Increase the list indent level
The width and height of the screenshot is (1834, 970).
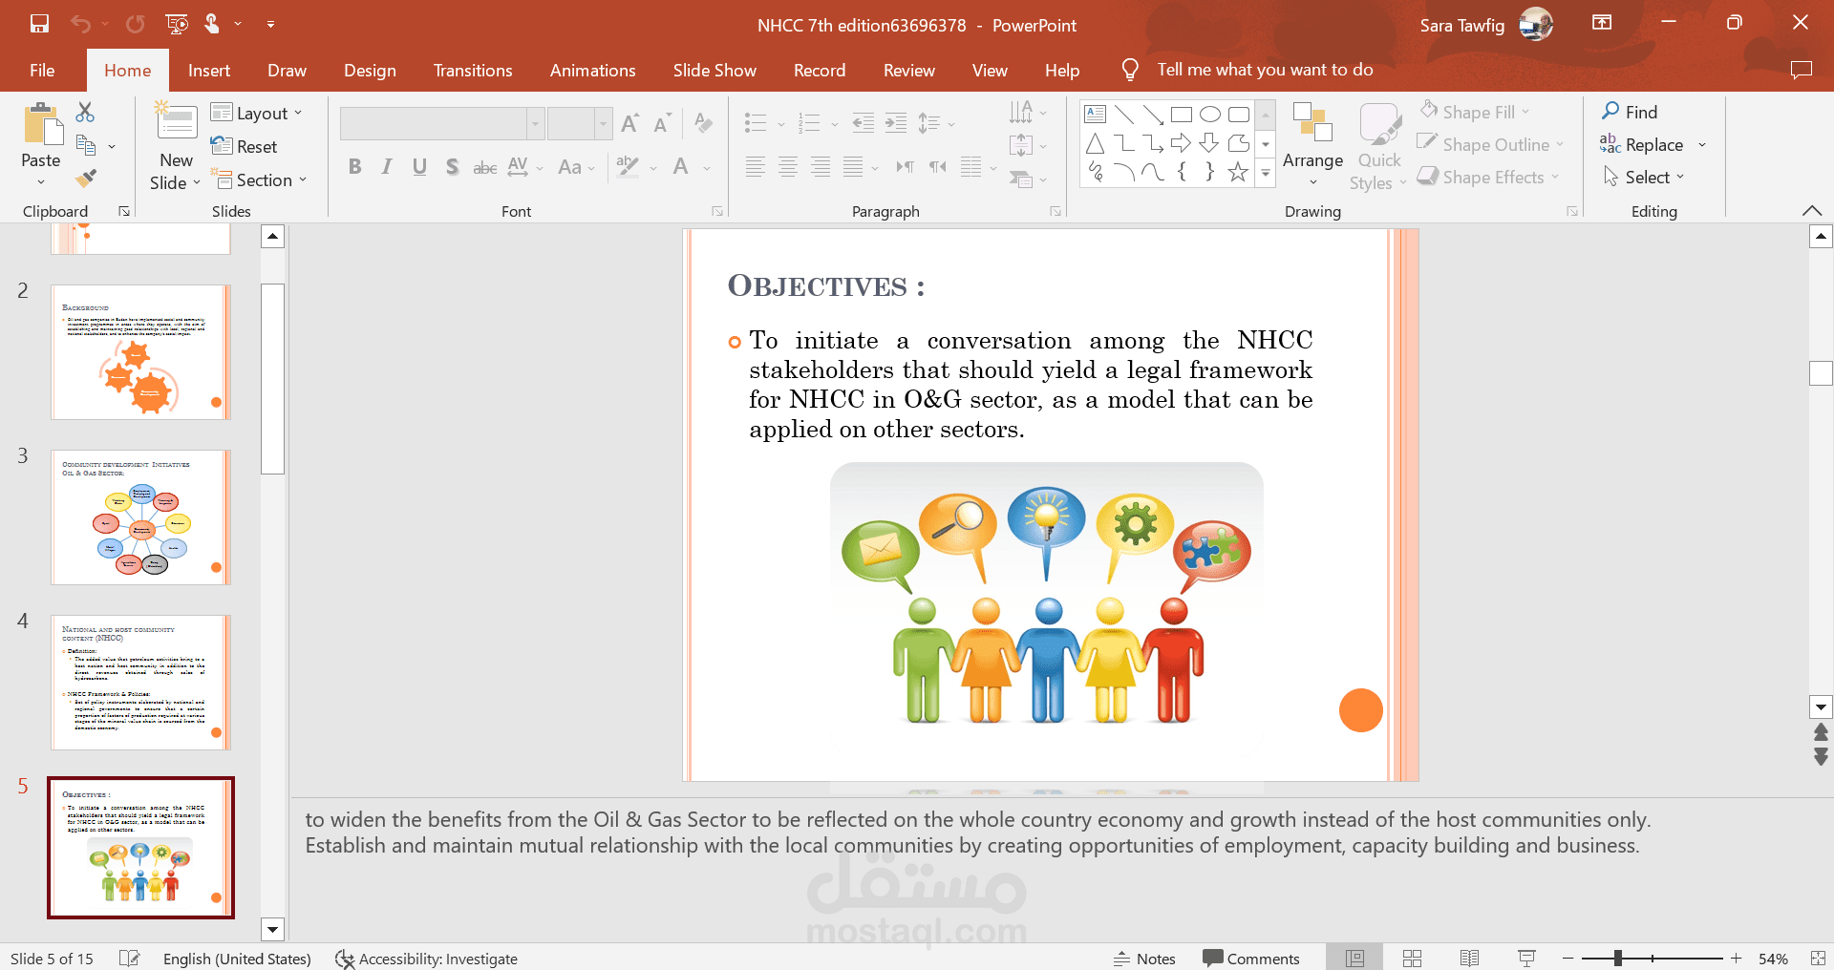[896, 123]
